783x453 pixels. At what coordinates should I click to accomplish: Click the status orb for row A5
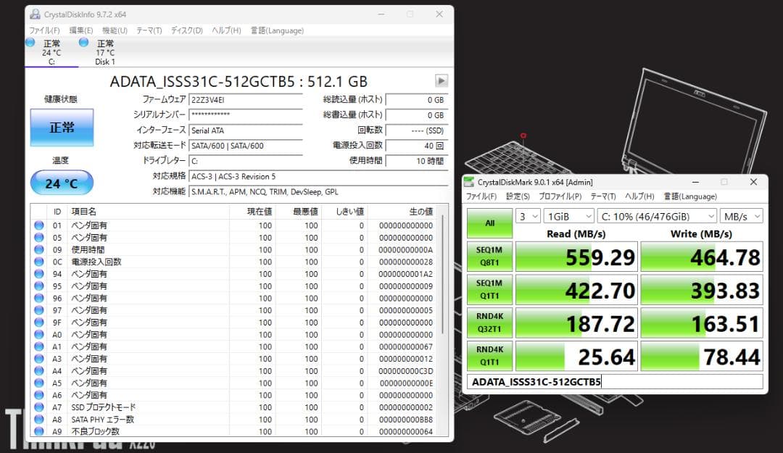pyautogui.click(x=39, y=383)
